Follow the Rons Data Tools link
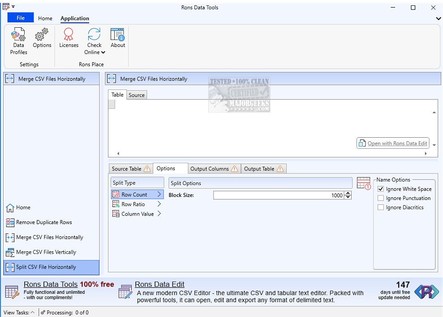Image resolution: width=443 pixels, height=317 pixels. 51,284
